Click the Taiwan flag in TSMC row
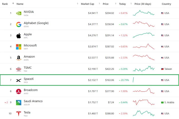This screenshot has height=119, width=179. coord(162,69)
